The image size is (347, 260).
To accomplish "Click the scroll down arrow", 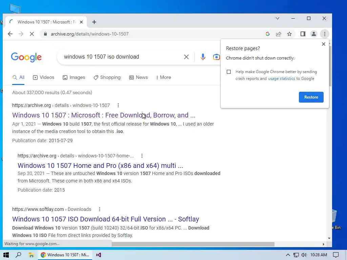I will 329,238.
